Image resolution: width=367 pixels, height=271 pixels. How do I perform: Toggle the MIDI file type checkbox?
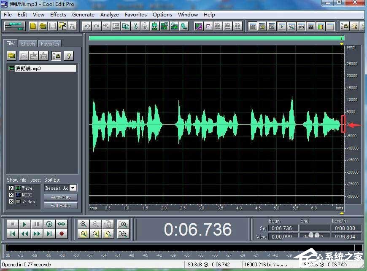pos(11,195)
